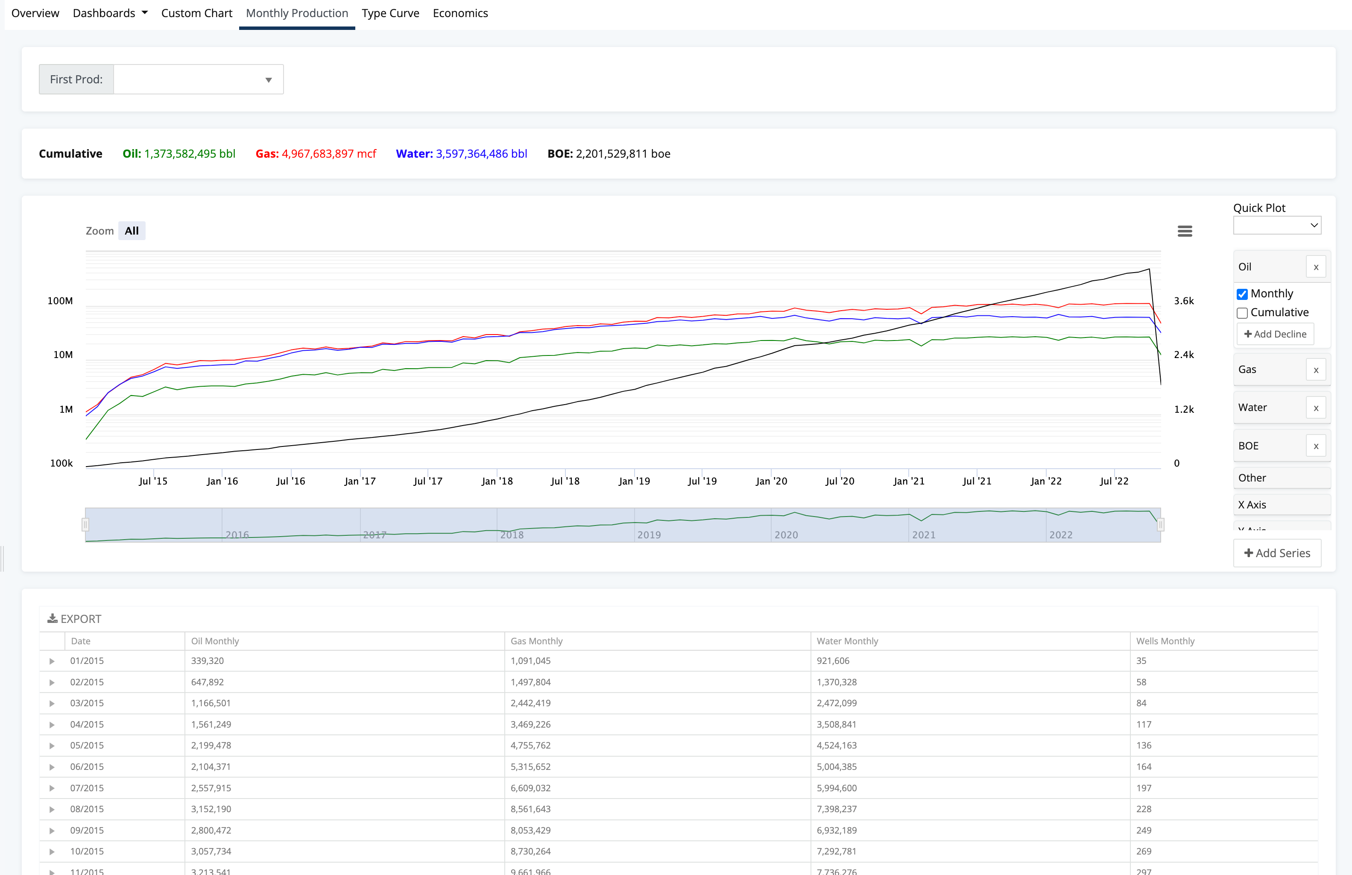Expand the 01/2015 table row
This screenshot has width=1352, height=875.
click(52, 661)
